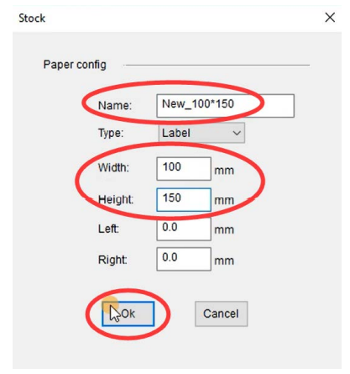This screenshot has height=374, width=350.
Task: Click the Height: label text
Action: click(x=116, y=199)
